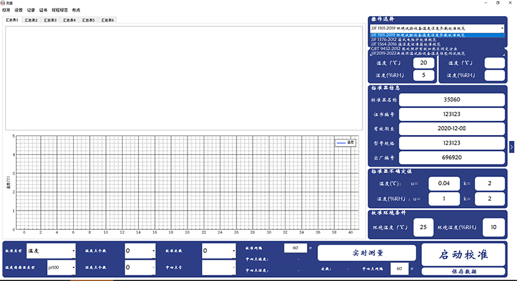Image resolution: width=517 pixels, height=281 pixels.
Task: Open the lower point-count dropdown showing 0
Action: click(140, 267)
